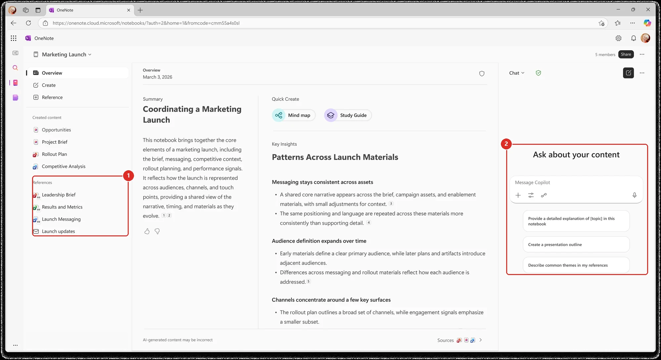Choose the Create a presentation outline suggestion
This screenshot has width=661, height=360.
pos(576,245)
